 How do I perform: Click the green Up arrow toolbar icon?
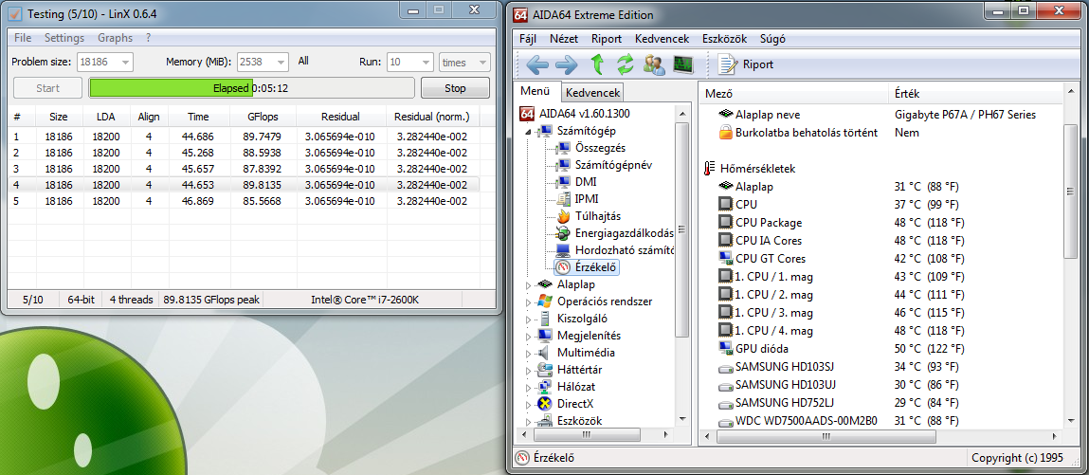[x=597, y=64]
